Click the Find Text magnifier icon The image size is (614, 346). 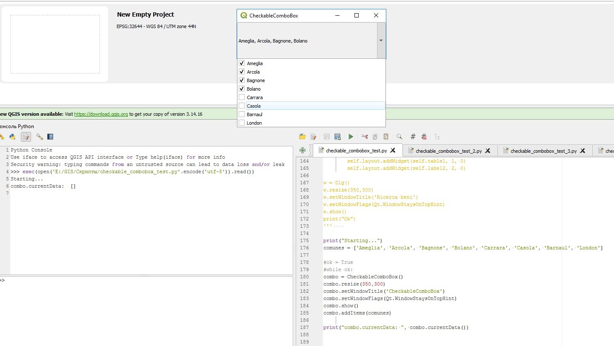400,137
